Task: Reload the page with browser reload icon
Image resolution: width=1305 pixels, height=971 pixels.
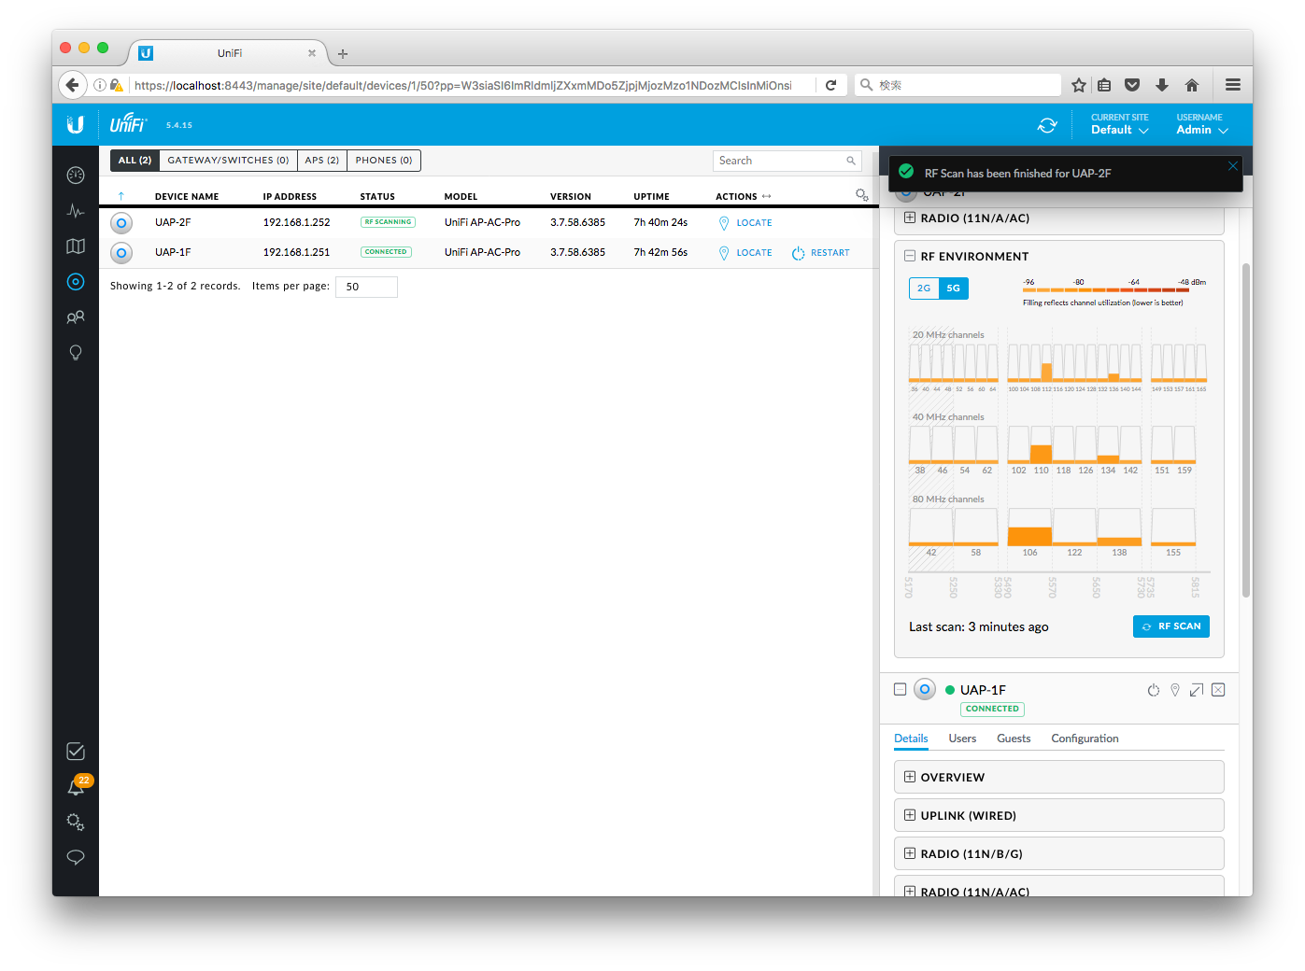Action: point(830,85)
